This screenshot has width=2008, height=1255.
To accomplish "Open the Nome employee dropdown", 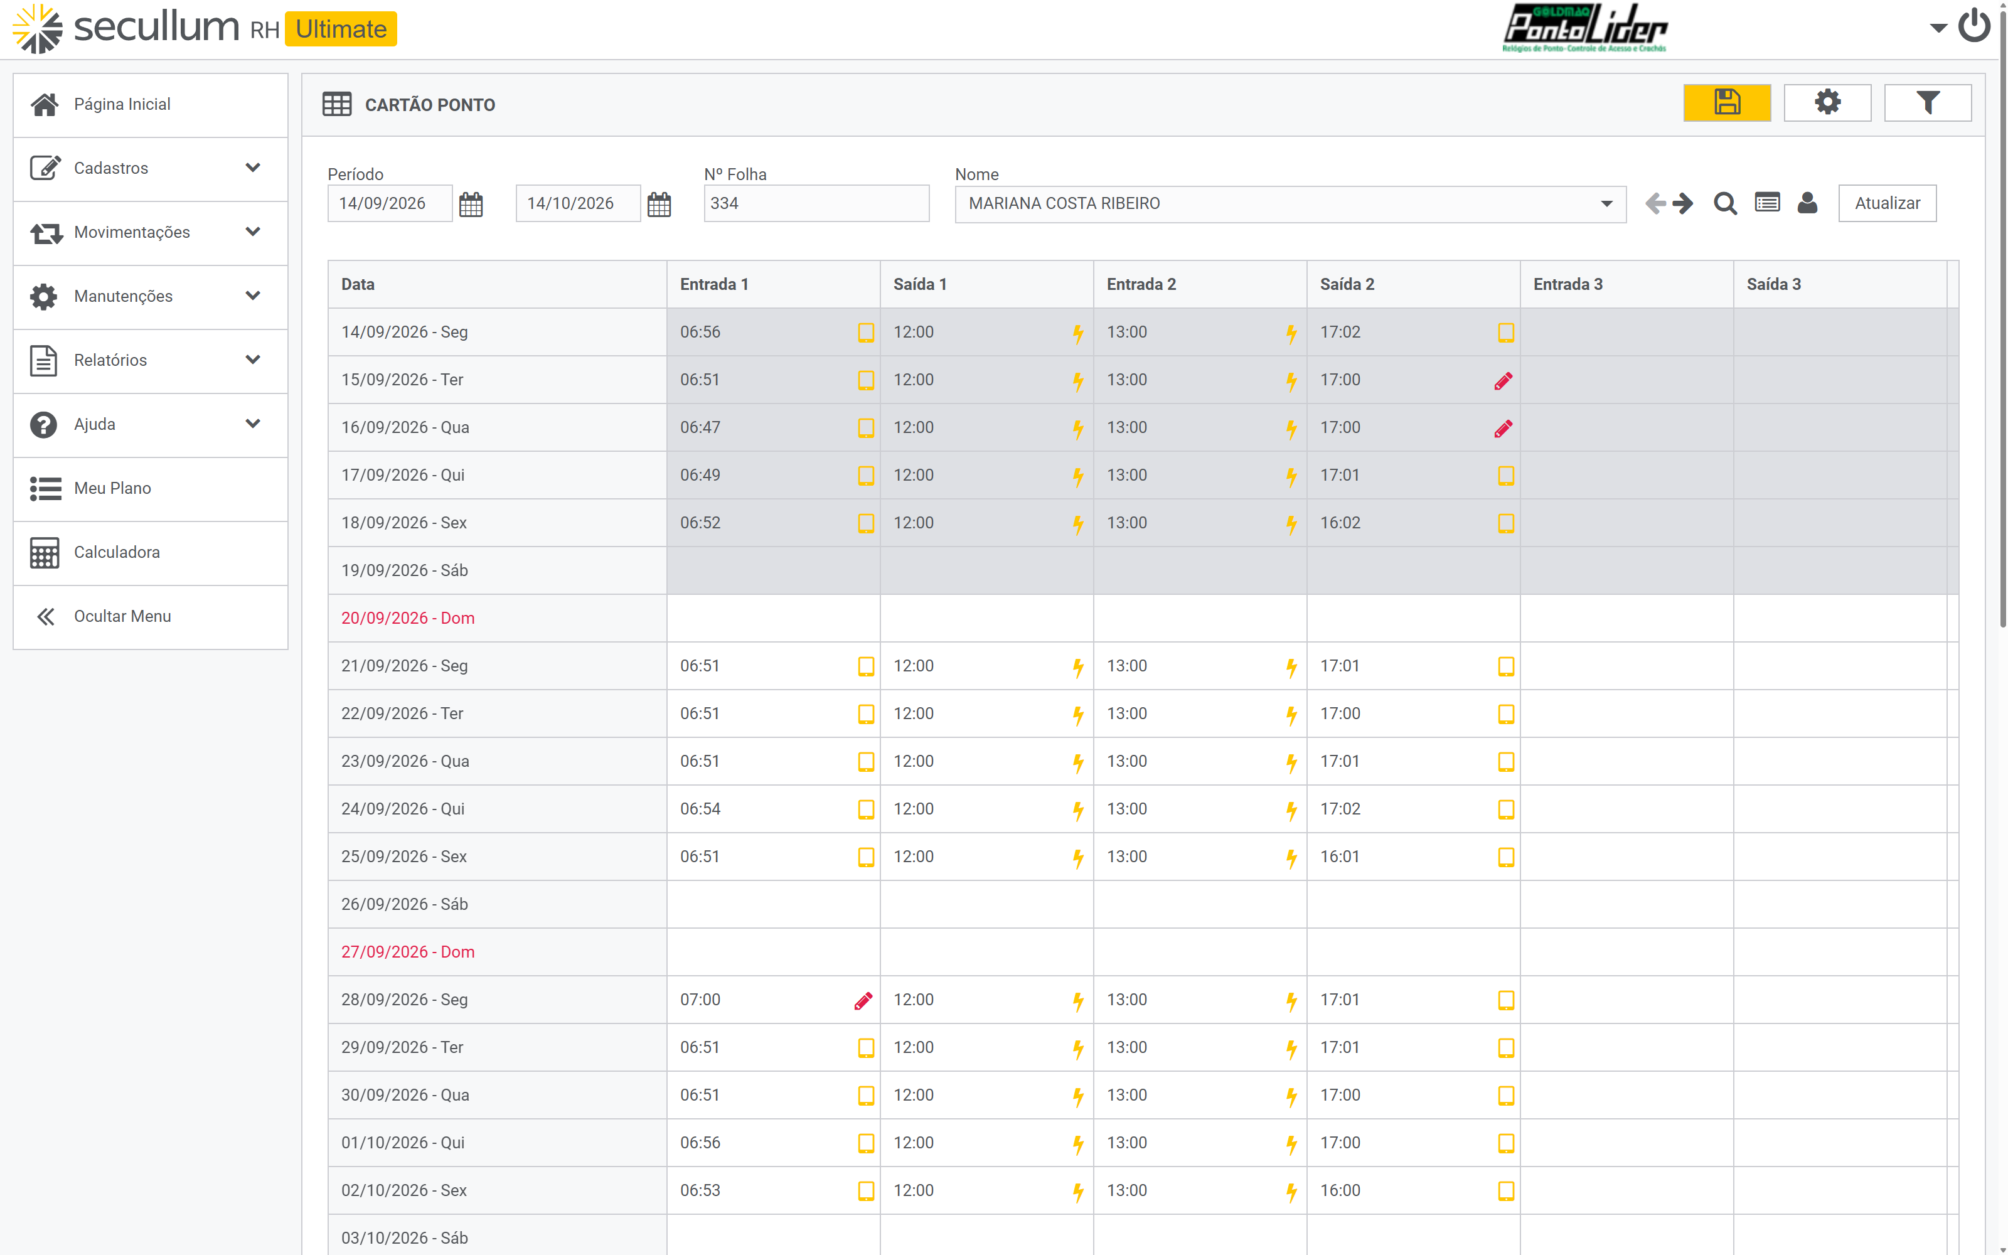I will pyautogui.click(x=1290, y=204).
